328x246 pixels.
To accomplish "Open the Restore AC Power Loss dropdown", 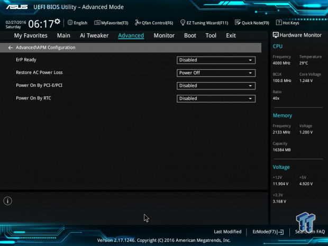I will pyautogui.click(x=216, y=73).
